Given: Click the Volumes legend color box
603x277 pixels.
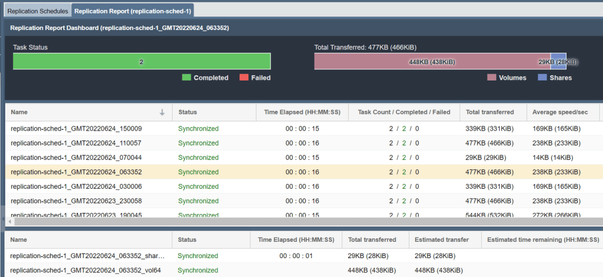Looking at the screenshot, I should click(491, 78).
